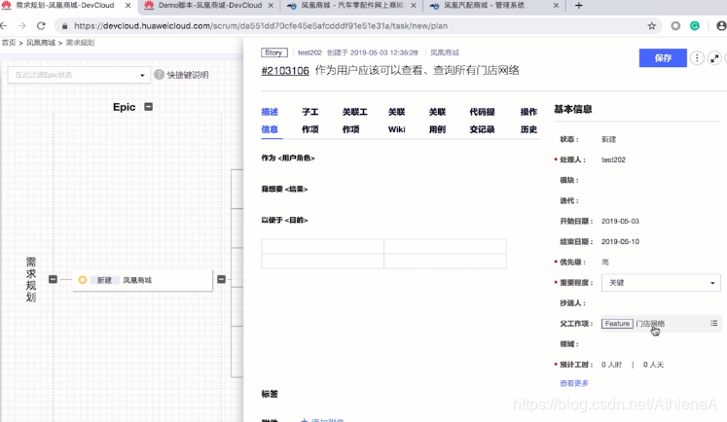The width and height of the screenshot is (727, 422).
Task: Click the browser address bar URL
Action: [x=261, y=26]
